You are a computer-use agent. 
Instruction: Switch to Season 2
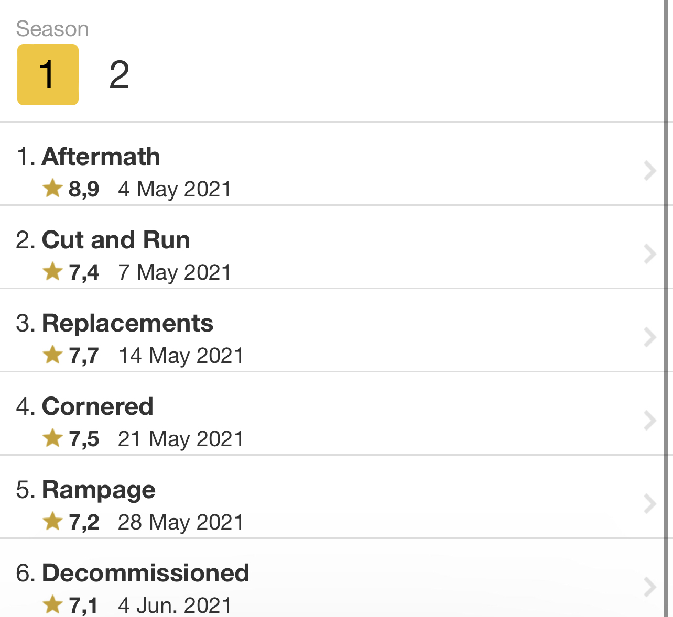tap(119, 74)
